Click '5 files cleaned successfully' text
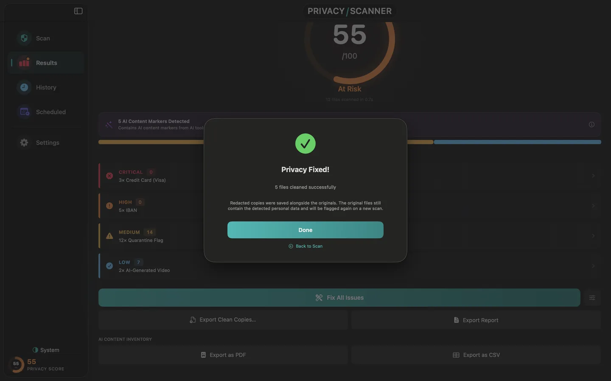Screen dimensions: 611x381 click(305, 187)
